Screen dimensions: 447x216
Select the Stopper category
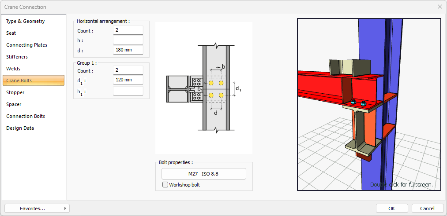tap(15, 92)
